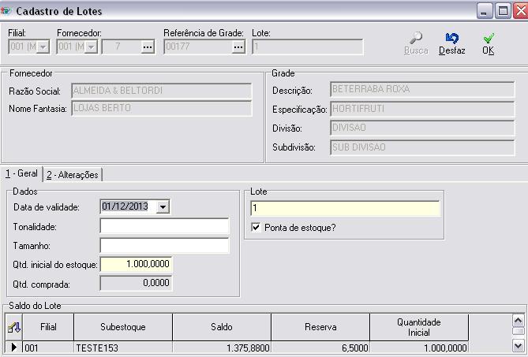The width and height of the screenshot is (528, 357).
Task: Select the saldo cell 1.375,8800
Action: pos(222,348)
